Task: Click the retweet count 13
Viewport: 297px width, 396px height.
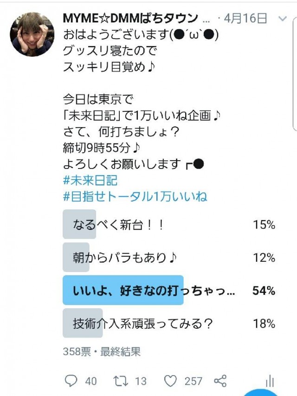Action: tap(141, 381)
